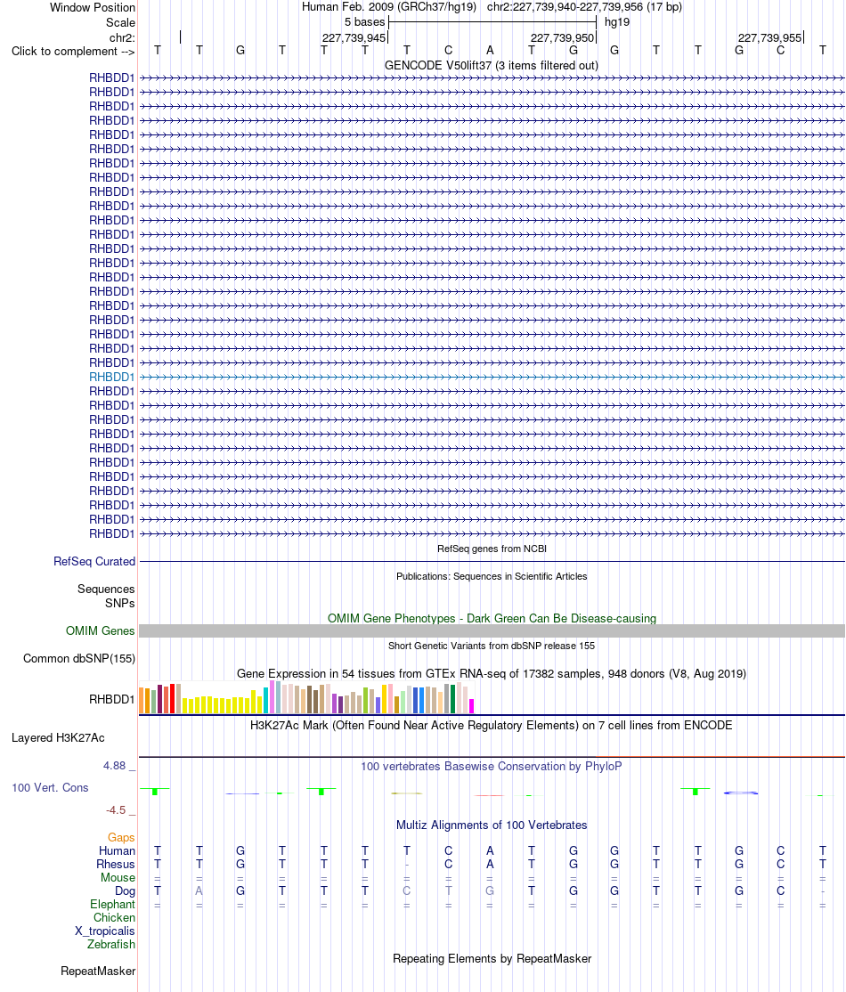Open the 'RefSeq genes from NCBI' track title

click(492, 549)
